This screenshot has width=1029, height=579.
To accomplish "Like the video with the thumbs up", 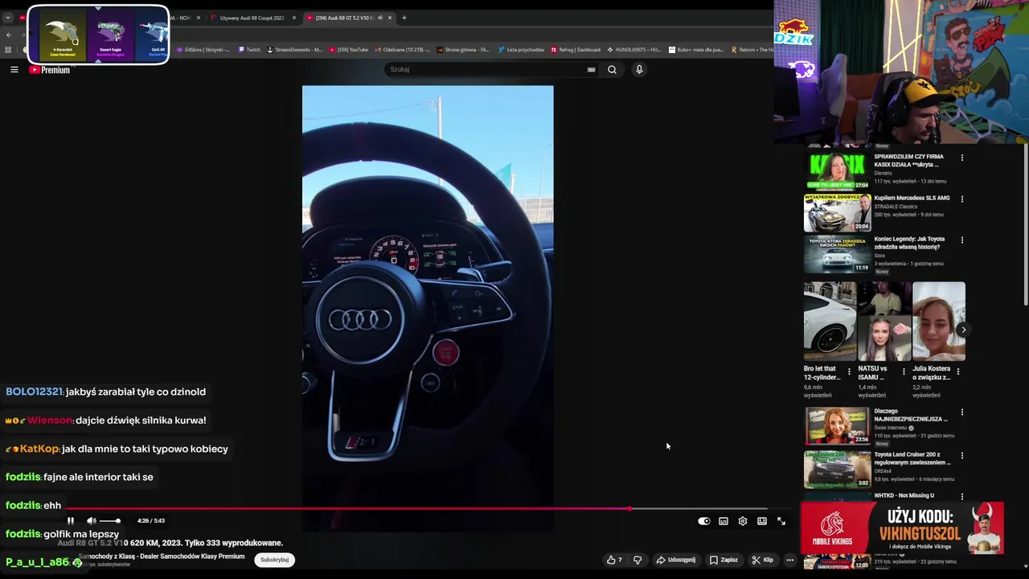I will coord(615,560).
